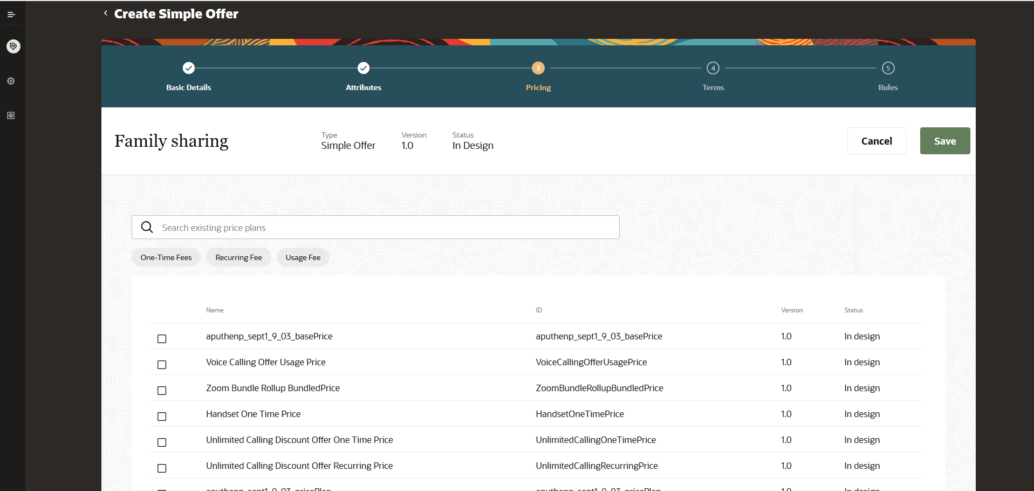
Task: Click the Name column header
Action: [215, 310]
